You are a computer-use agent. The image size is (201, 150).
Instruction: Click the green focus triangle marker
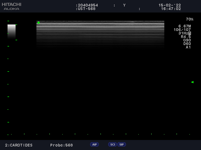pyautogui.click(x=192, y=82)
